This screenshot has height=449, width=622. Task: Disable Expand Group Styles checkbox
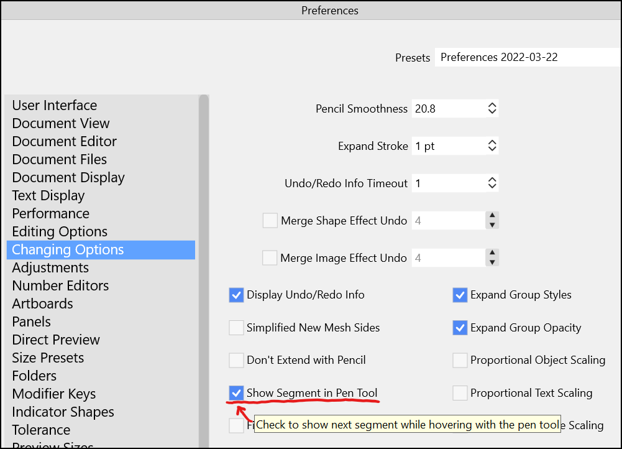[x=460, y=295]
